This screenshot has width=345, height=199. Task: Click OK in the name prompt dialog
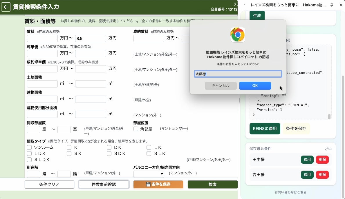tap(255, 86)
